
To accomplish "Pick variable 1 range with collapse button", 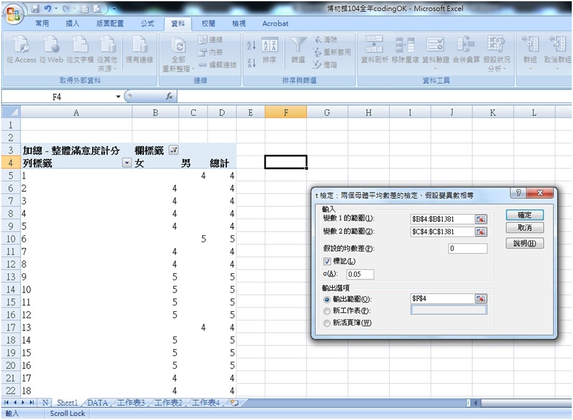I will point(481,219).
